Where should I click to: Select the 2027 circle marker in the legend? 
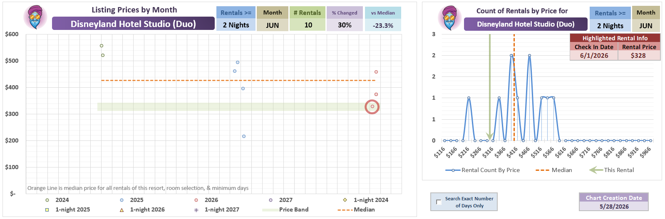[270, 200]
